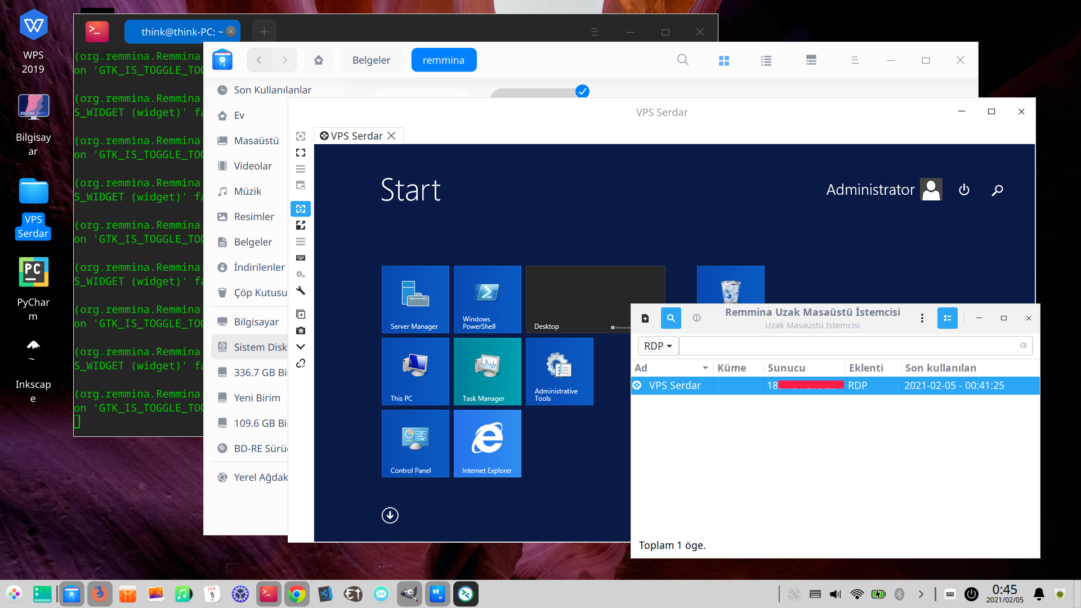Toggle the list view button in Remmina header
The width and height of the screenshot is (1081, 608).
pyautogui.click(x=947, y=318)
